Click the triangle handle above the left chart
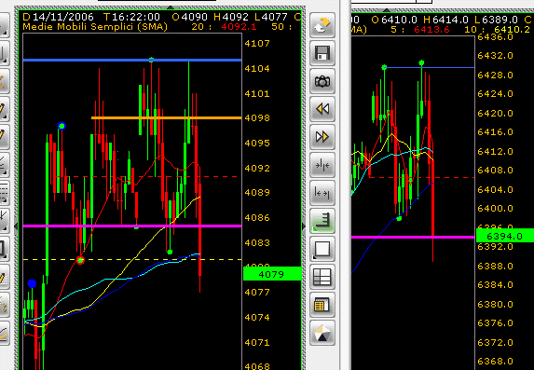The image size is (534, 370). 171,7
